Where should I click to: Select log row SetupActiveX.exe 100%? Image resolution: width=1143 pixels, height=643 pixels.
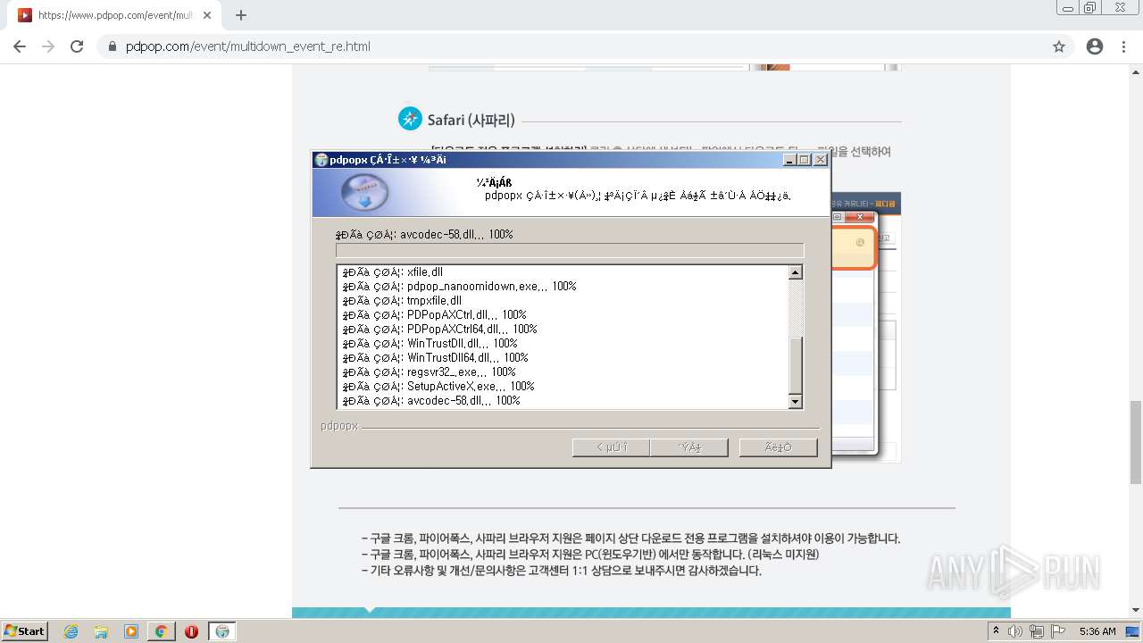pos(438,387)
